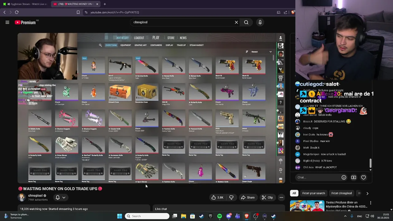The image size is (393, 221).
Task: Select the 'All' recommendation chip
Action: coord(294,193)
